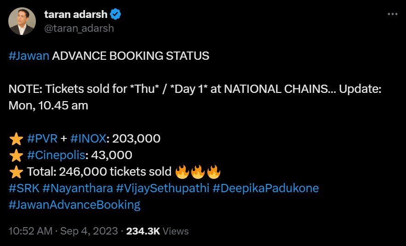The image size is (406, 246).
Task: Open the @taran_adarsh handle link
Action: [79, 28]
